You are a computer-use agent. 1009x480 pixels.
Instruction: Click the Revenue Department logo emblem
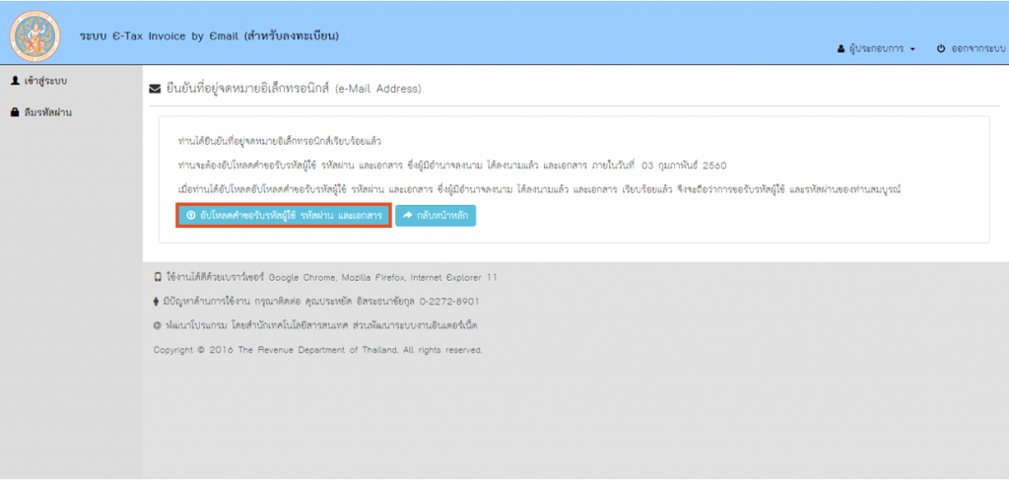click(x=35, y=36)
